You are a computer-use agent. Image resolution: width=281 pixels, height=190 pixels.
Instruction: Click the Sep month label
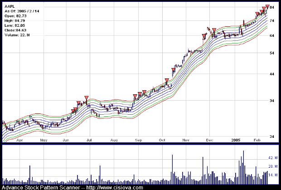tap(138, 140)
